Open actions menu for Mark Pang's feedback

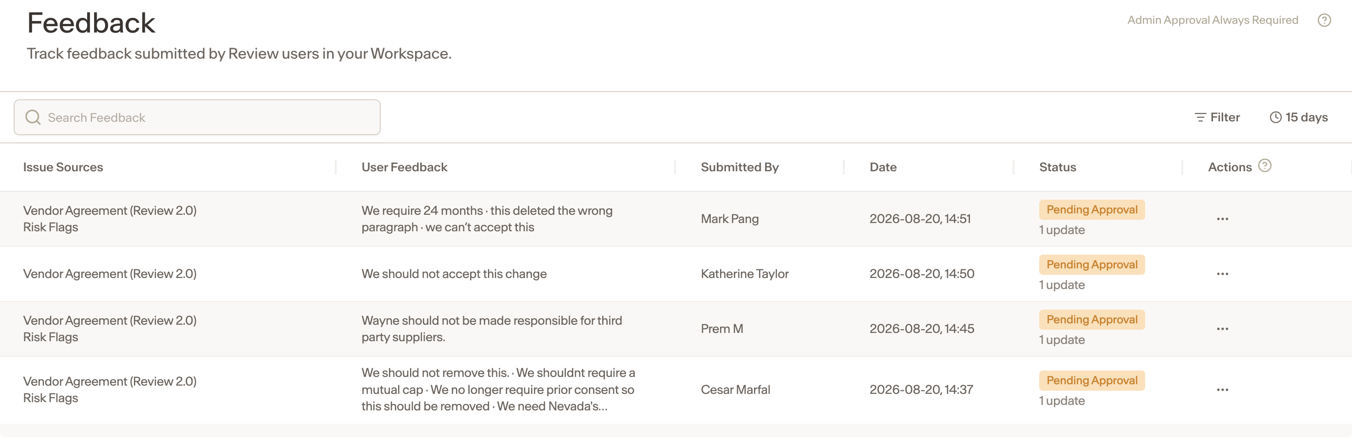point(1222,219)
